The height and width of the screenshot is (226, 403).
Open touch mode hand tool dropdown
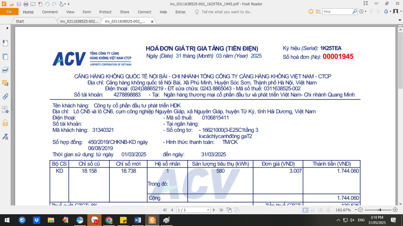click(x=63, y=4)
